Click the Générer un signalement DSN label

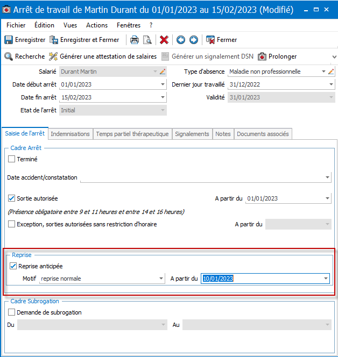tap(213, 56)
